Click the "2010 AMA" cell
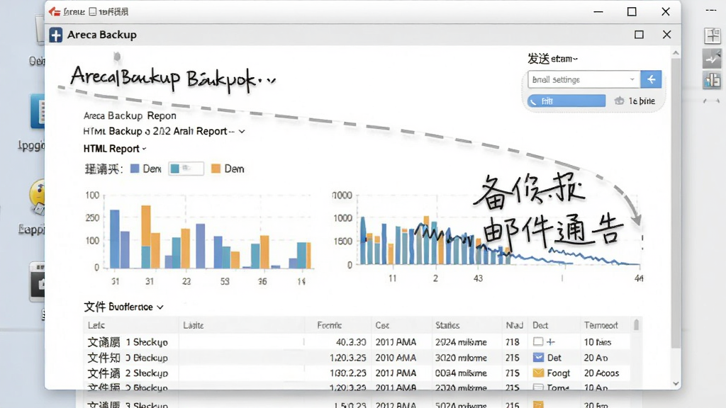Image resolution: width=726 pixels, height=408 pixels. point(396,358)
